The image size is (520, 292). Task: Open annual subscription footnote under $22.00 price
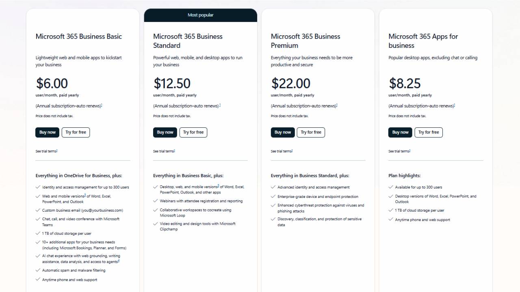tap(337, 105)
